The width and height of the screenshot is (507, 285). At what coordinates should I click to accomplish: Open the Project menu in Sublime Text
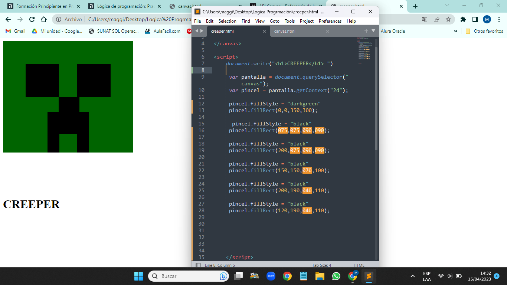pyautogui.click(x=307, y=21)
